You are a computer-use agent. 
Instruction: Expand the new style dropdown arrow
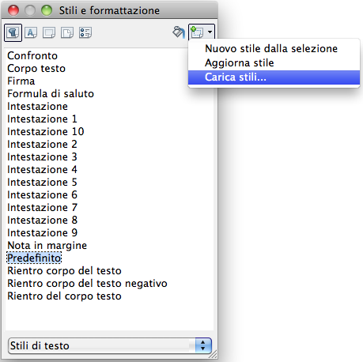tap(210, 32)
